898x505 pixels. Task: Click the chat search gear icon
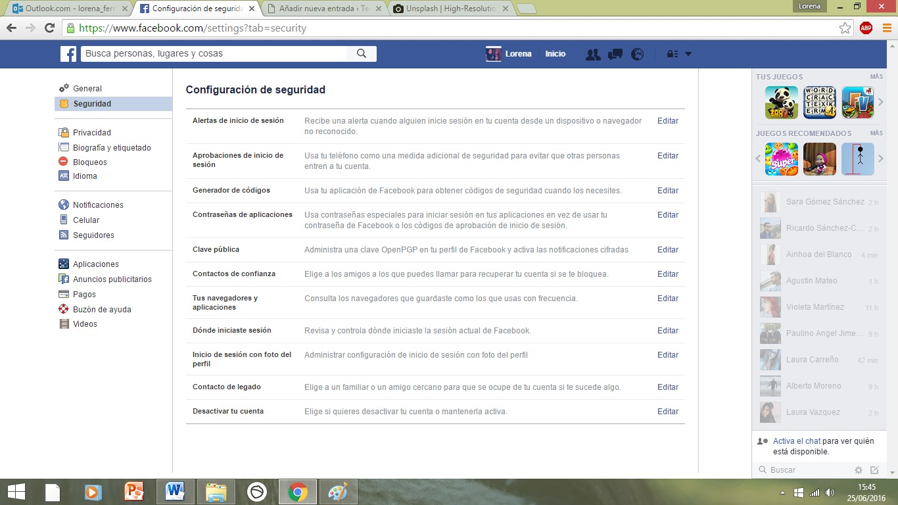pos(859,469)
